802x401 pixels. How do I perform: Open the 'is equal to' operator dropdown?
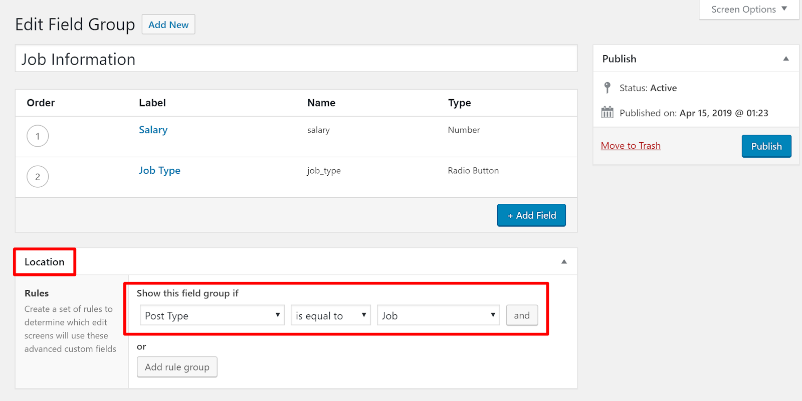click(330, 315)
